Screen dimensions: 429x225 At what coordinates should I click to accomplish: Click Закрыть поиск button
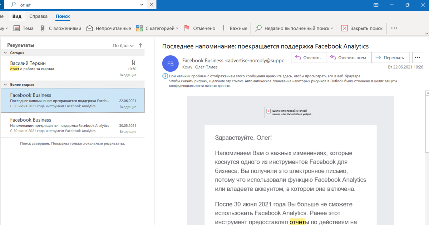pyautogui.click(x=362, y=28)
